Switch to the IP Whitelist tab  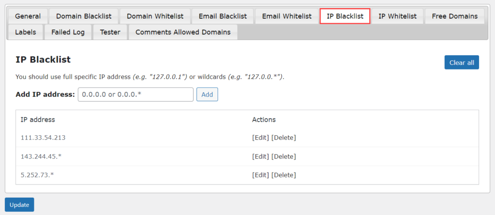click(397, 16)
